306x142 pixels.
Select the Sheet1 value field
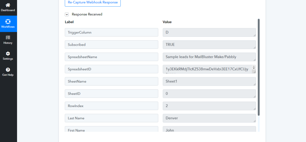pyautogui.click(x=209, y=81)
